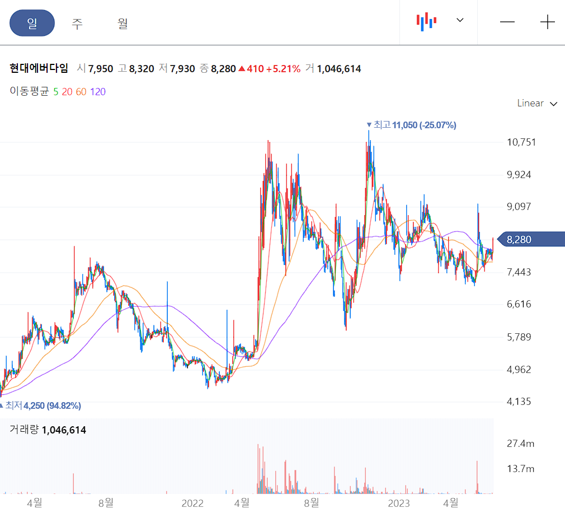Click the 4,962 price axis label

coord(519,370)
